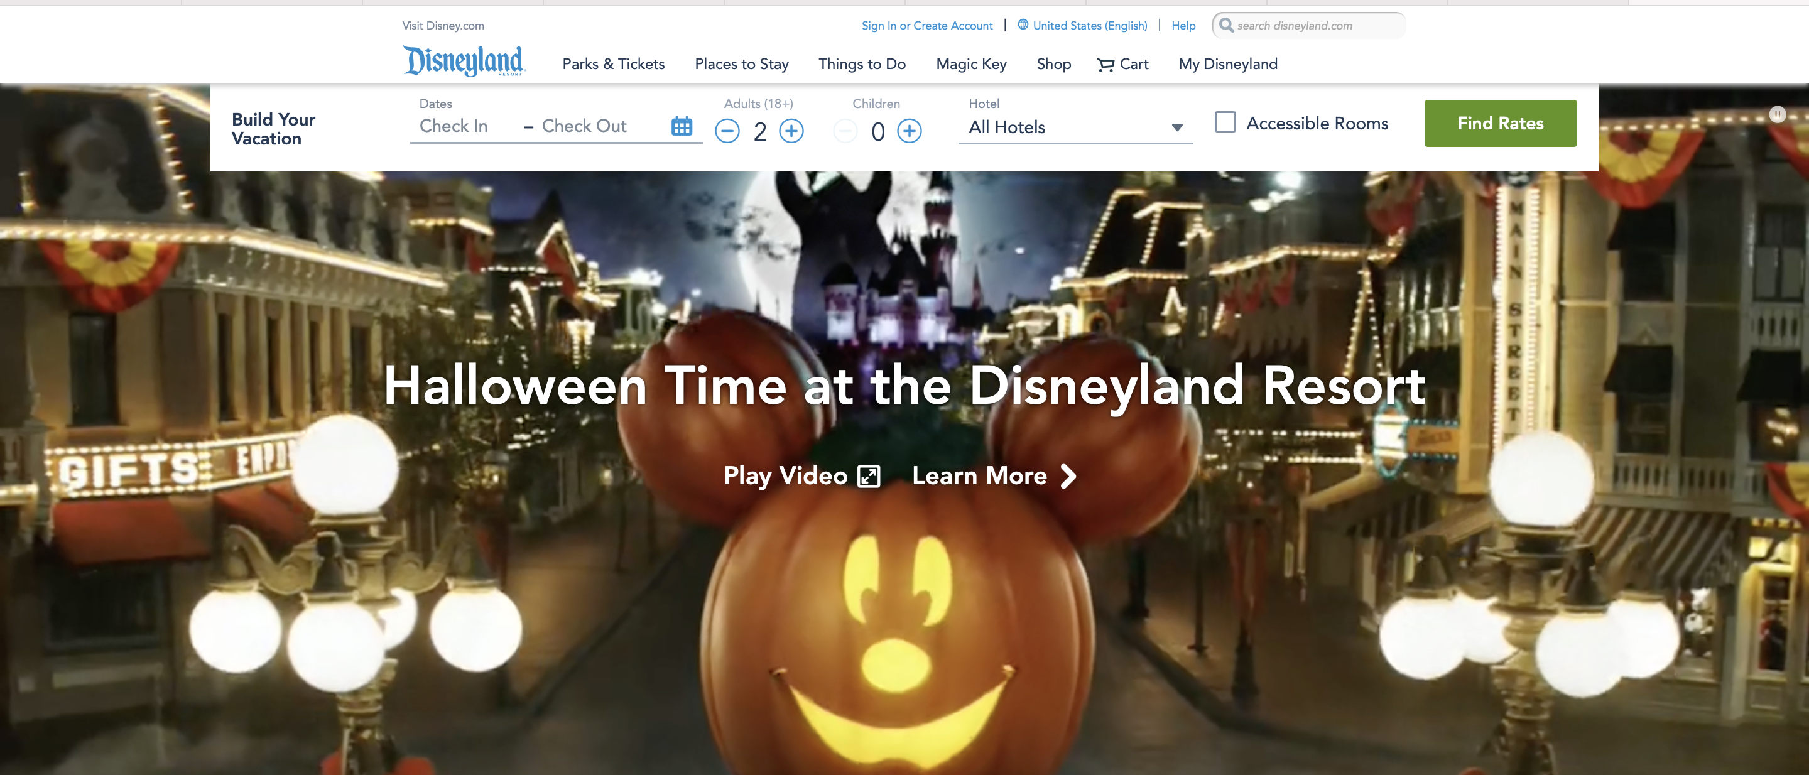Click the Play Video expand icon

click(869, 476)
